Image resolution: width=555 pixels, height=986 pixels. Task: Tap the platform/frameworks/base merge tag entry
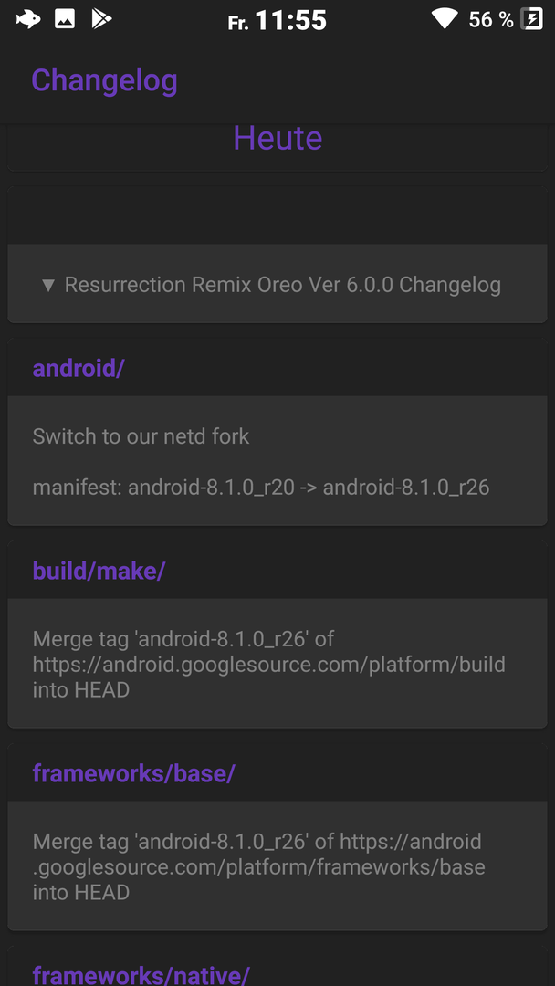259,866
